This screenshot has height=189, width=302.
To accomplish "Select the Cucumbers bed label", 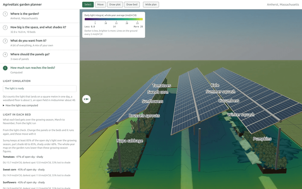I will [x=229, y=101].
